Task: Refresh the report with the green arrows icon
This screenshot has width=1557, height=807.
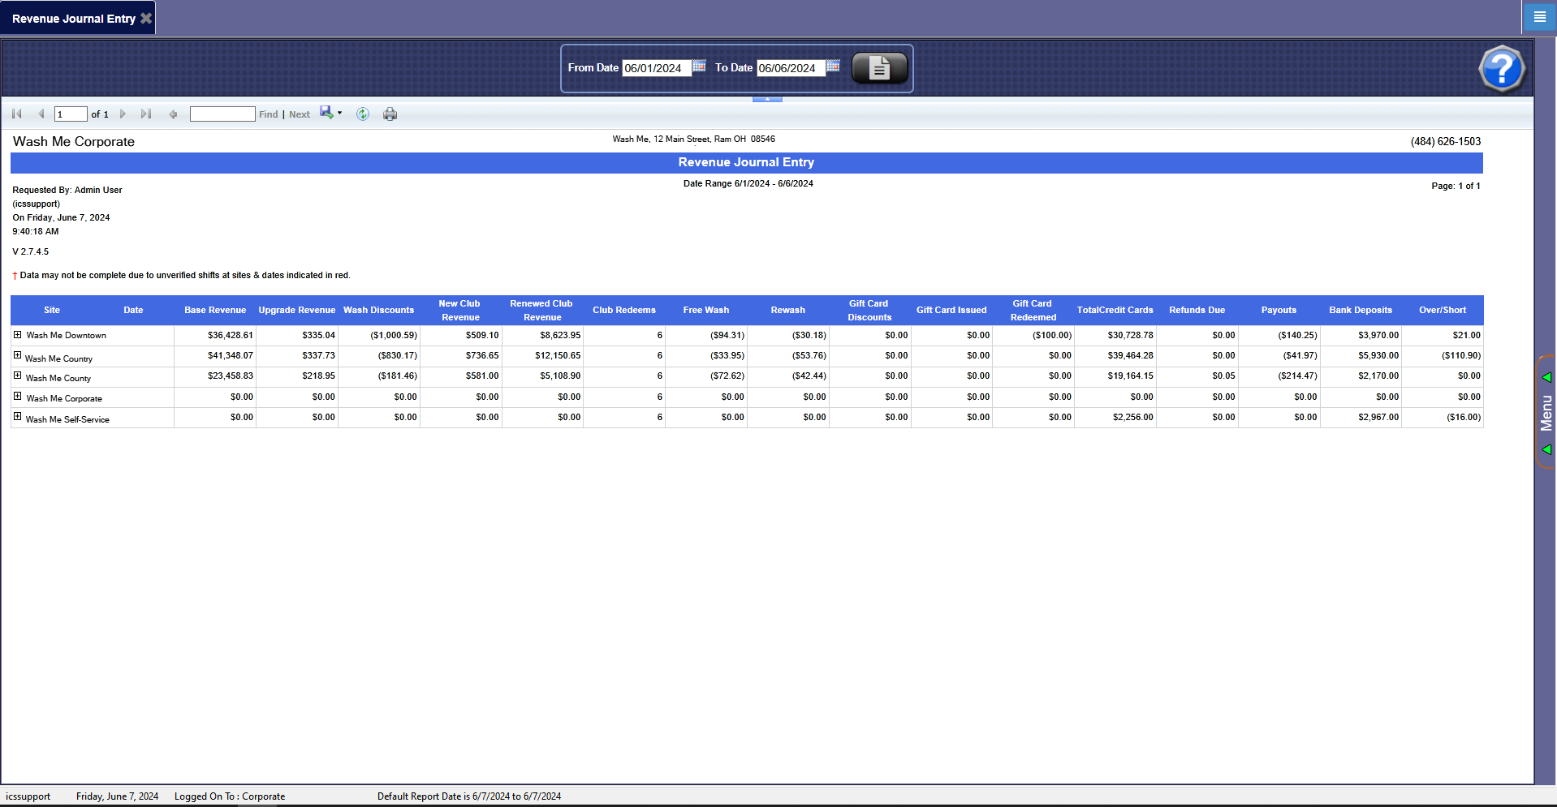Action: click(x=363, y=114)
